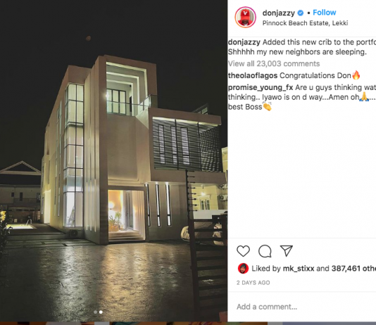
Task: Like the post with the heart icon
Action: click(x=243, y=251)
